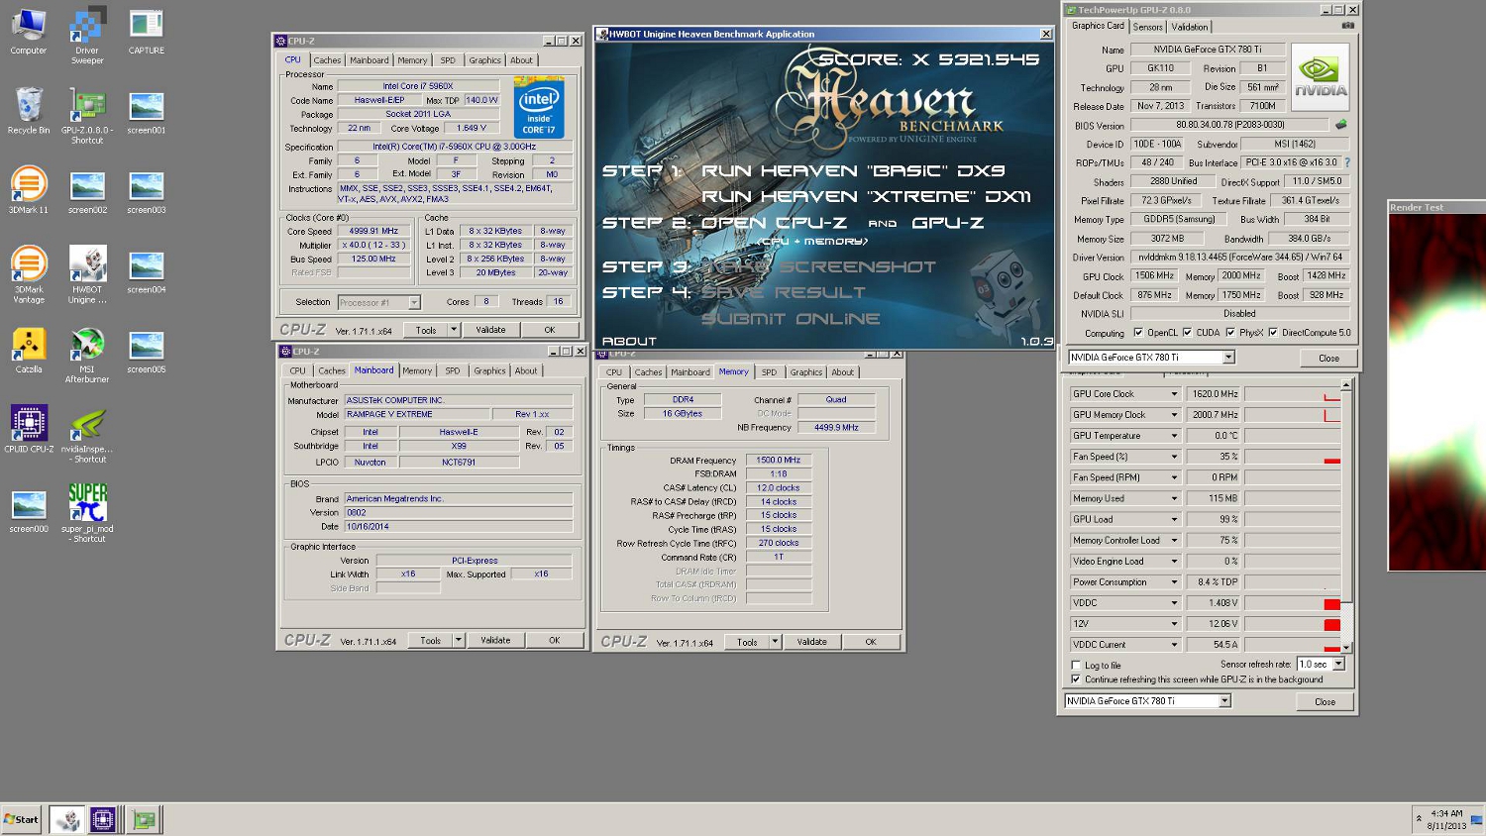This screenshot has height=836, width=1486.
Task: Open the Driver Sweeper desktop icon
Action: (x=87, y=36)
